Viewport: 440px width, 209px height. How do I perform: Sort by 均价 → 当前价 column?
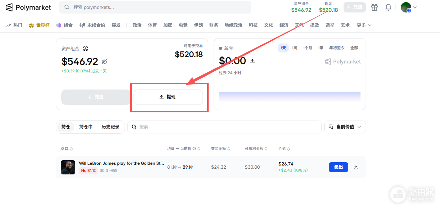(184, 149)
